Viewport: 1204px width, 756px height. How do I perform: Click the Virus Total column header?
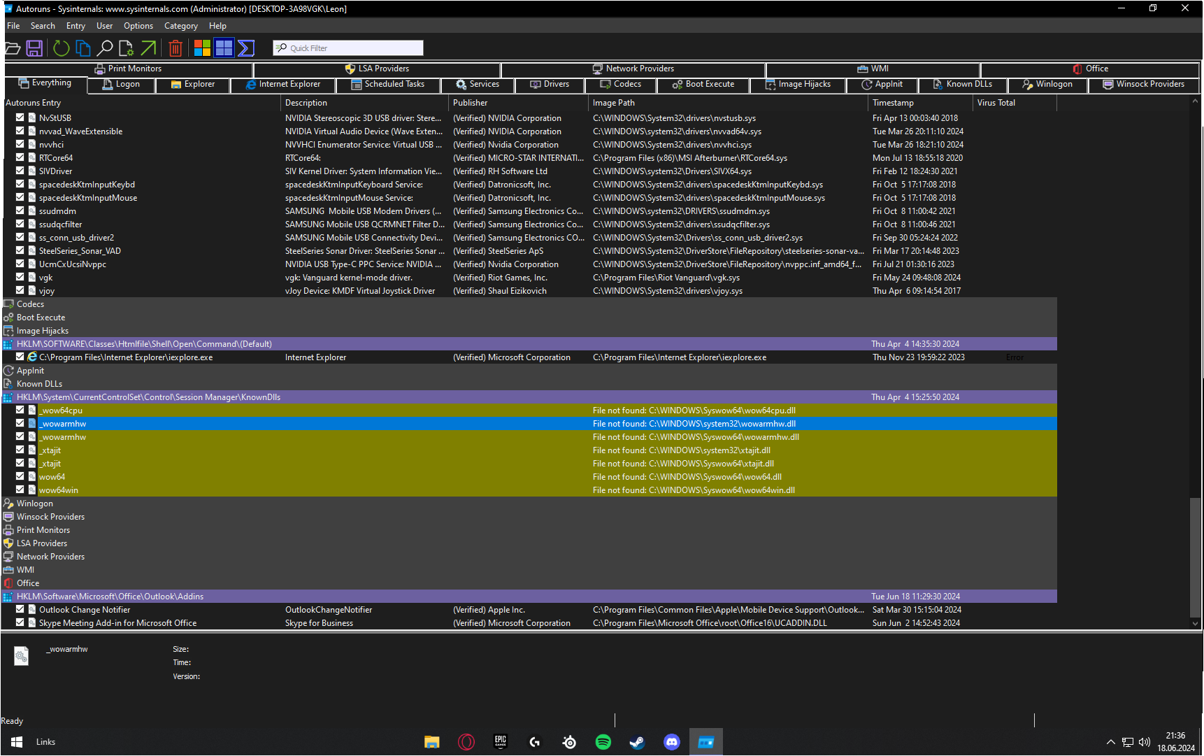[x=1015, y=103]
